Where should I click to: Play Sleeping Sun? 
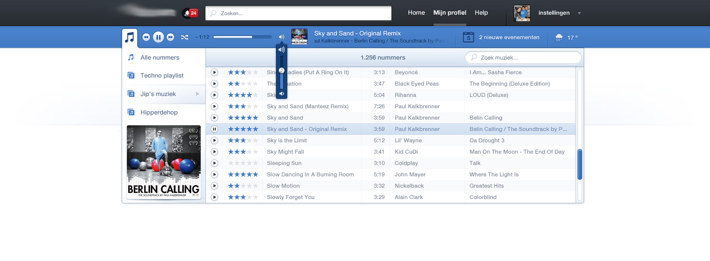pyautogui.click(x=214, y=163)
